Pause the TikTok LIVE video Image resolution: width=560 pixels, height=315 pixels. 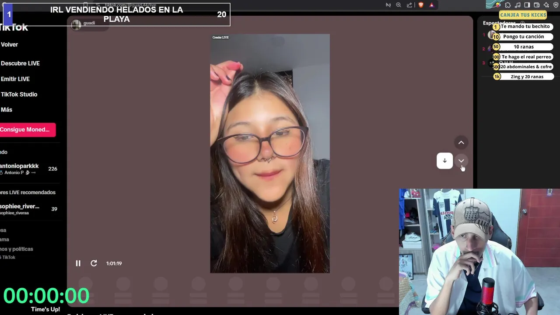click(x=78, y=263)
